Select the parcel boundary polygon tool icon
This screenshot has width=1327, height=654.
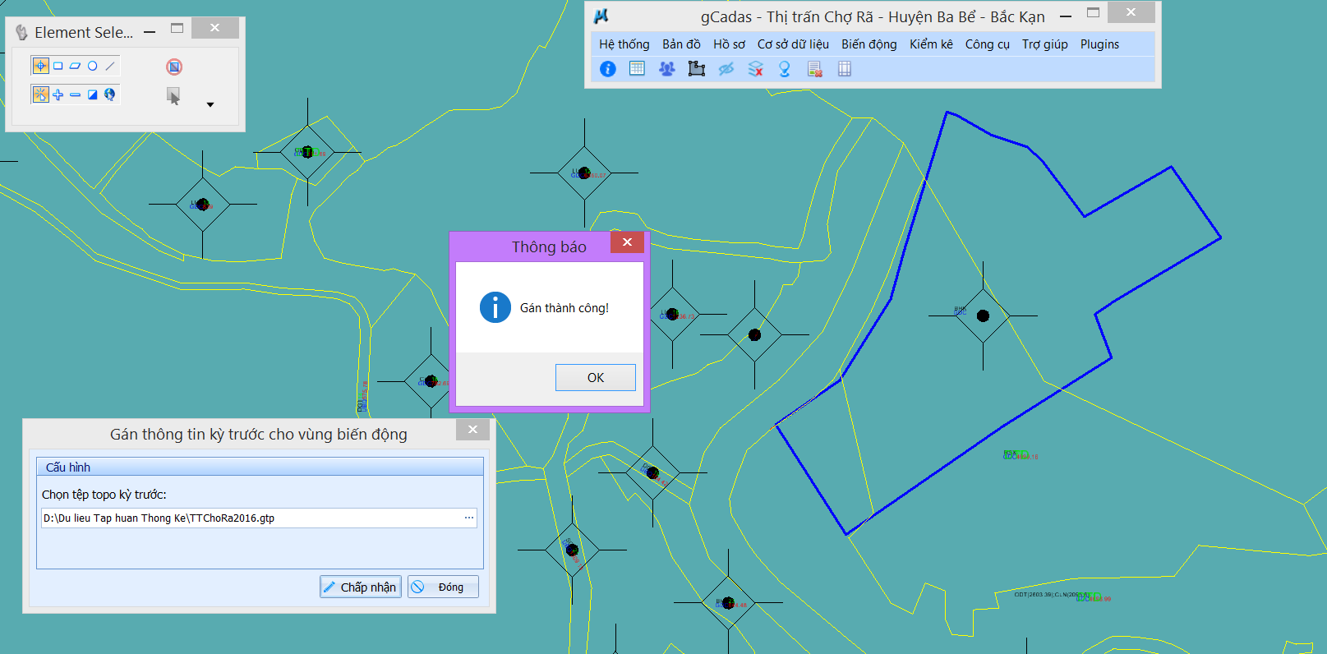tap(696, 69)
